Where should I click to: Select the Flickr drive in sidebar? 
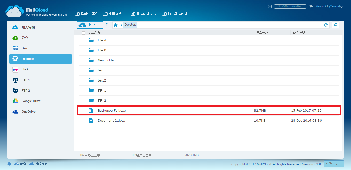pos(41,69)
